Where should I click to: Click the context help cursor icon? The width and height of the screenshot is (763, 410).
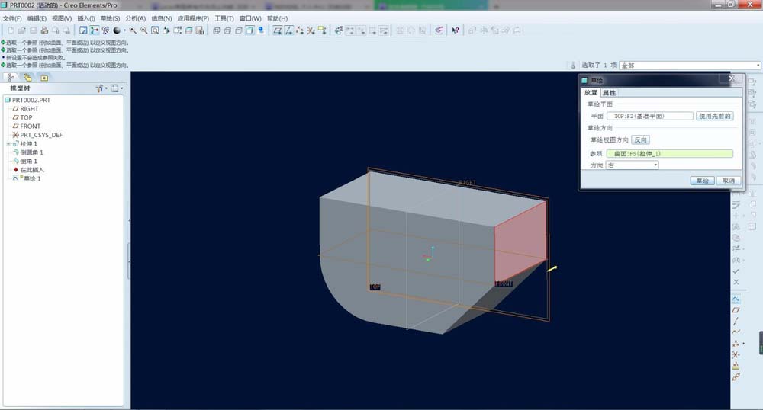click(x=456, y=30)
